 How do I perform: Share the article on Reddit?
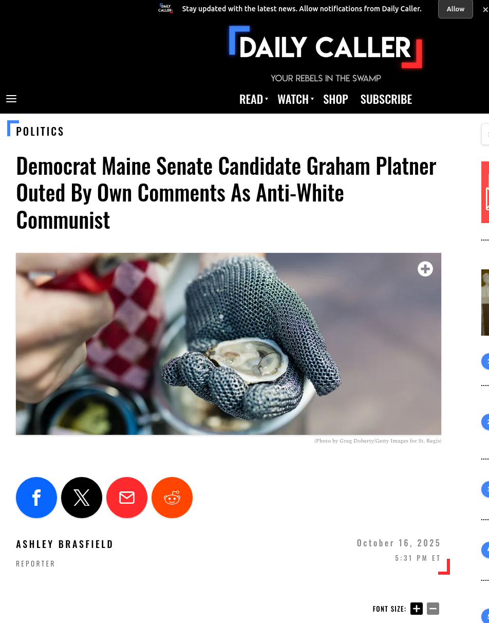[x=172, y=498]
